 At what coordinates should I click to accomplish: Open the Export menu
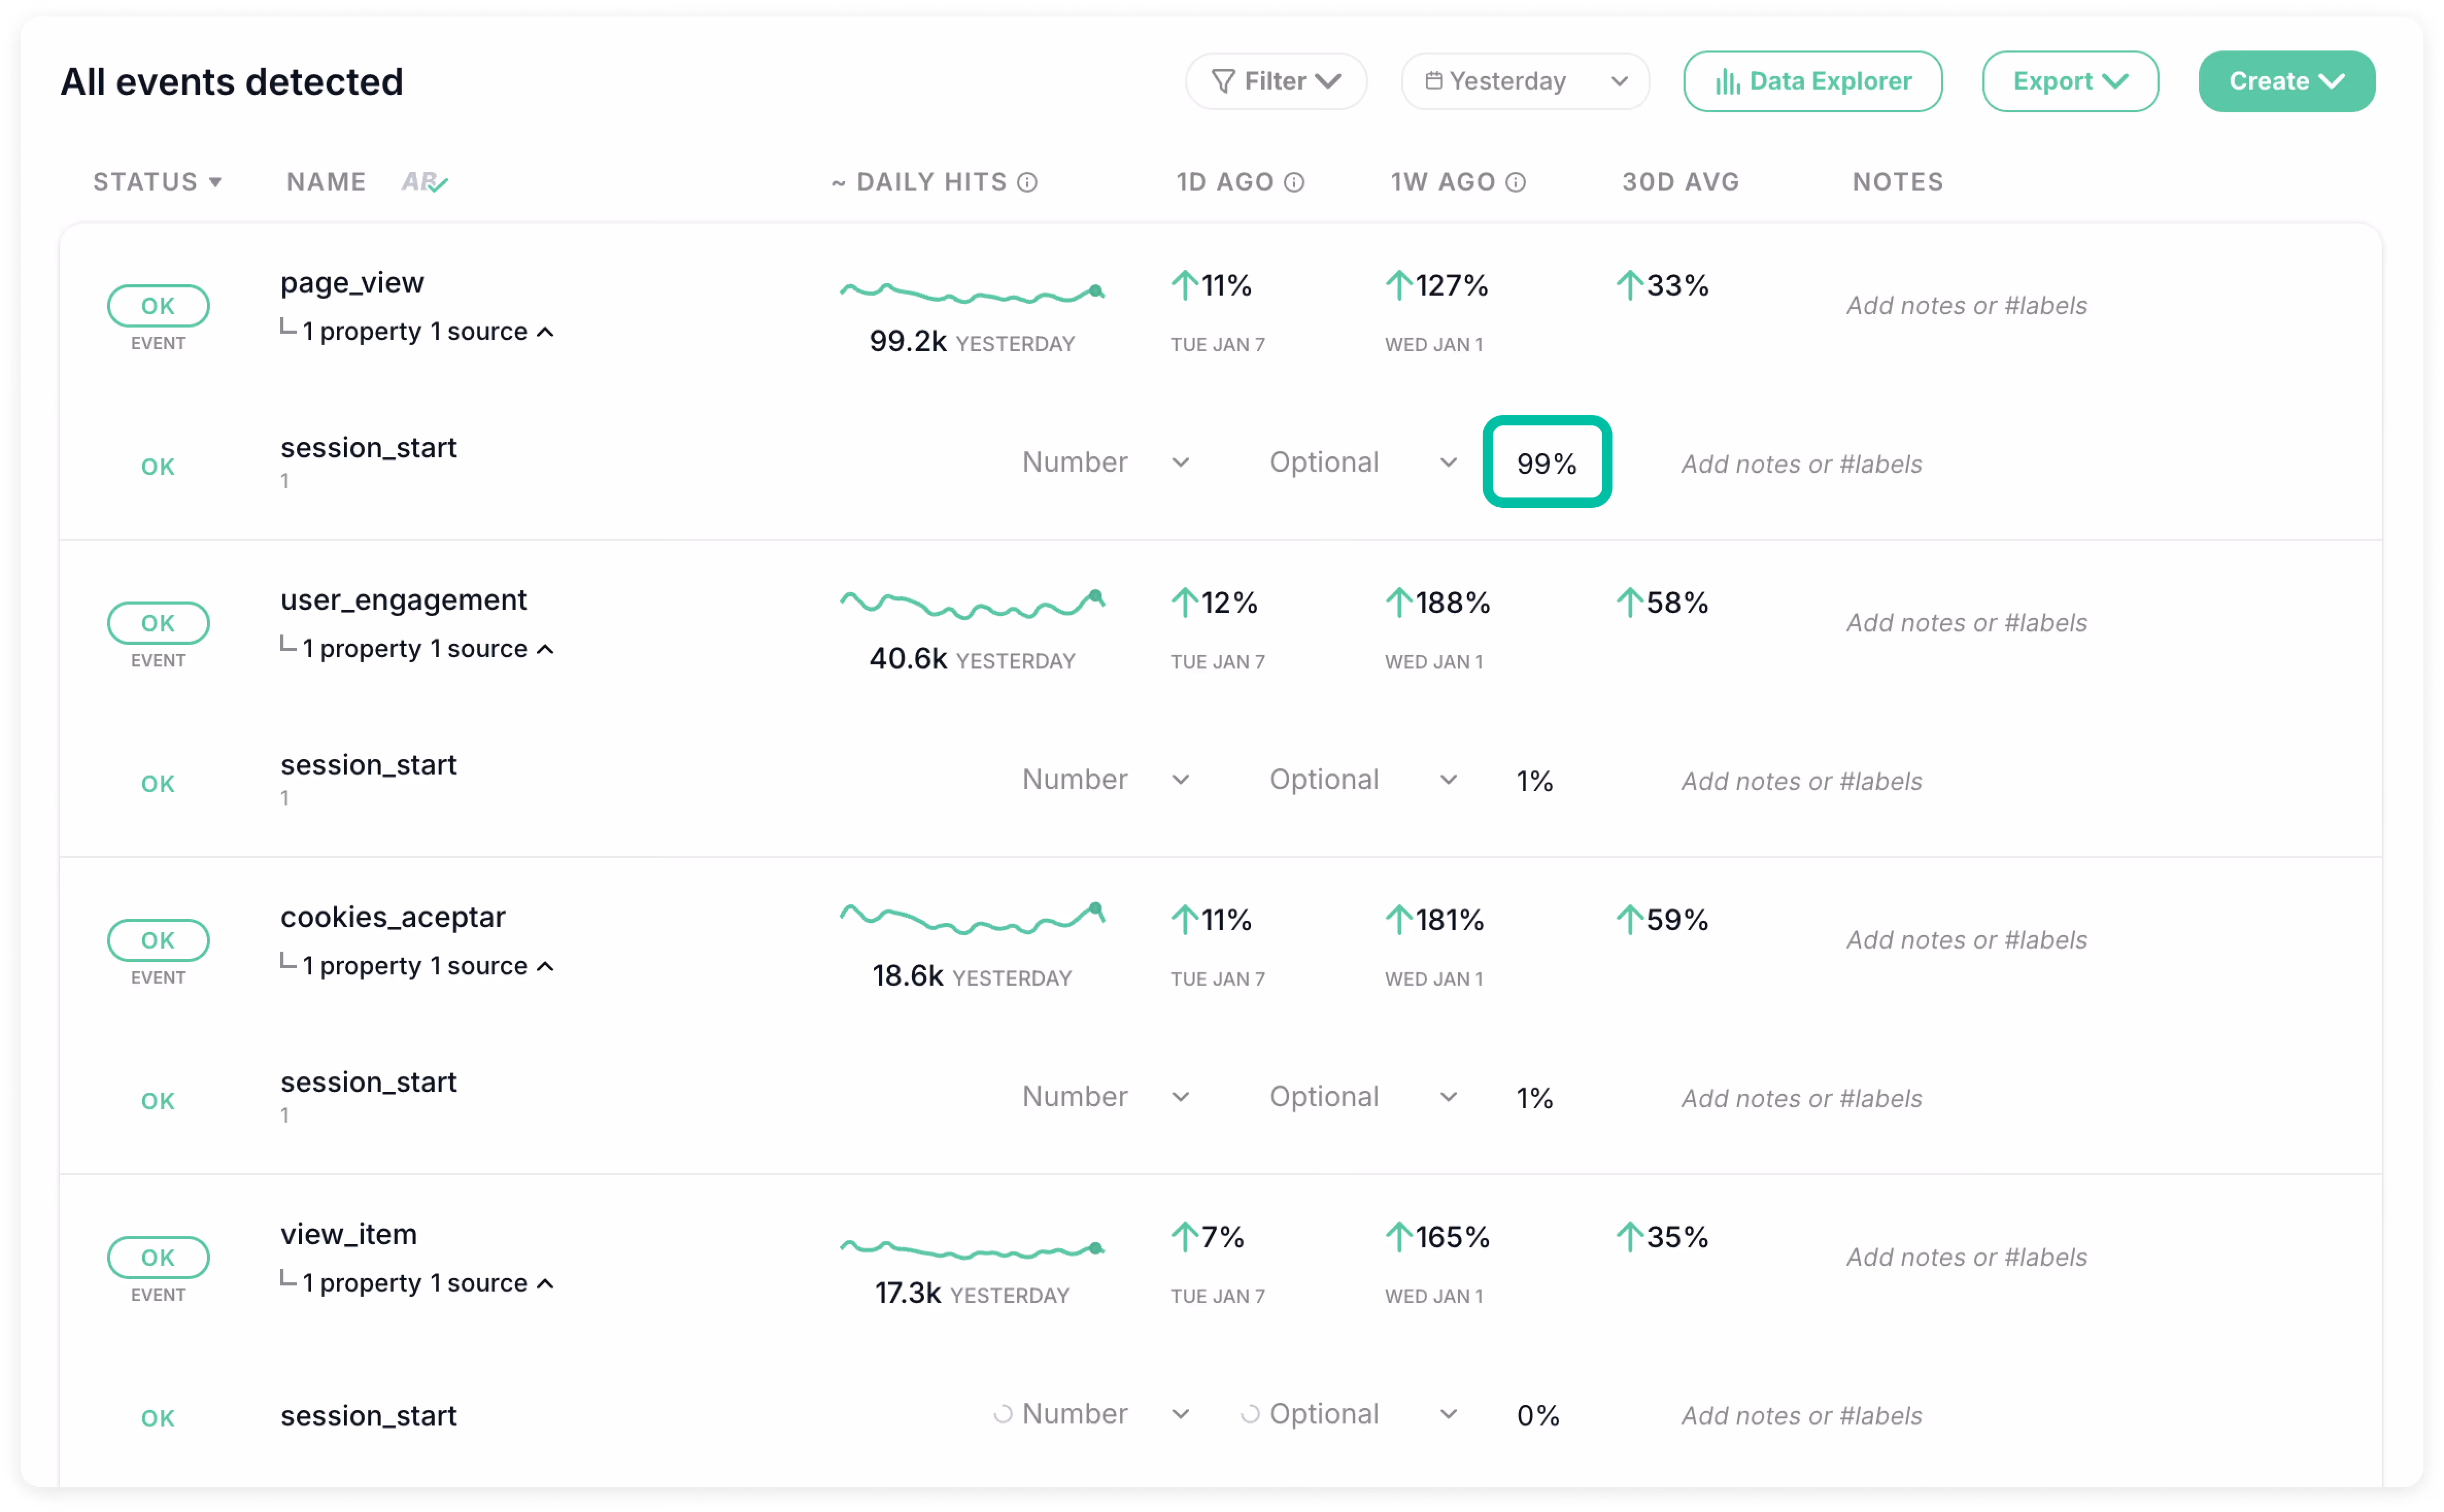(x=2069, y=81)
